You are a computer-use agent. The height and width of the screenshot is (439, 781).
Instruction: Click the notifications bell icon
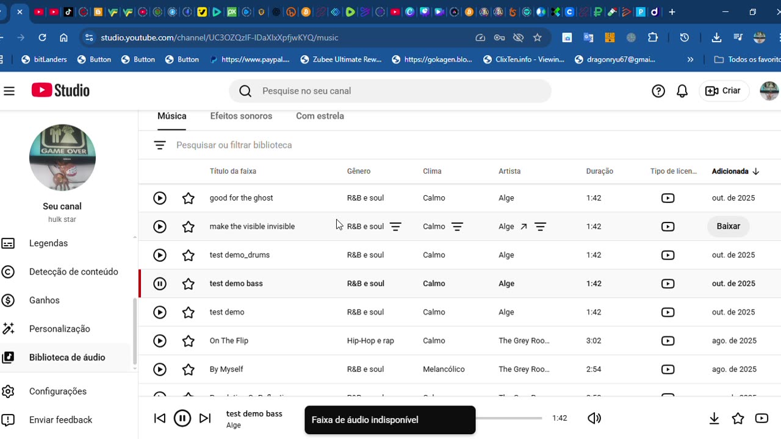click(x=682, y=91)
